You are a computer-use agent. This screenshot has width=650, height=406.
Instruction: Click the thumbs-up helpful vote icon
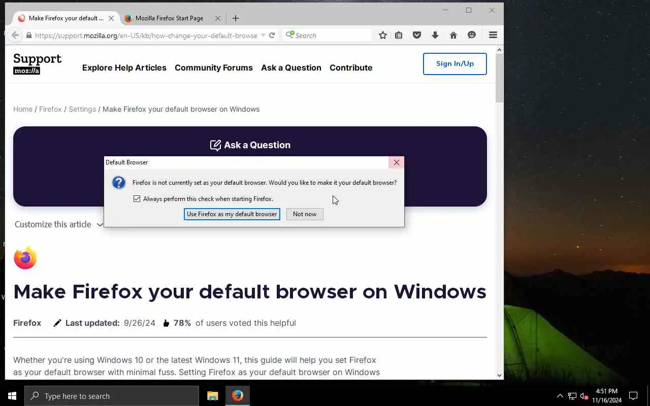[166, 323]
